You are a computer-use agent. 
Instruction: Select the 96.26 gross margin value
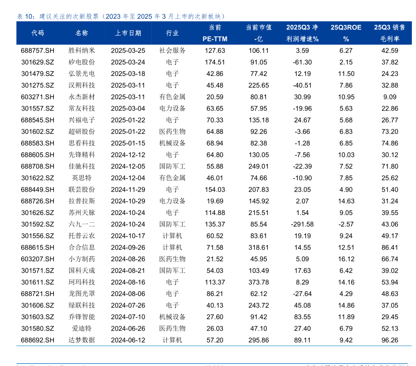coord(389,340)
